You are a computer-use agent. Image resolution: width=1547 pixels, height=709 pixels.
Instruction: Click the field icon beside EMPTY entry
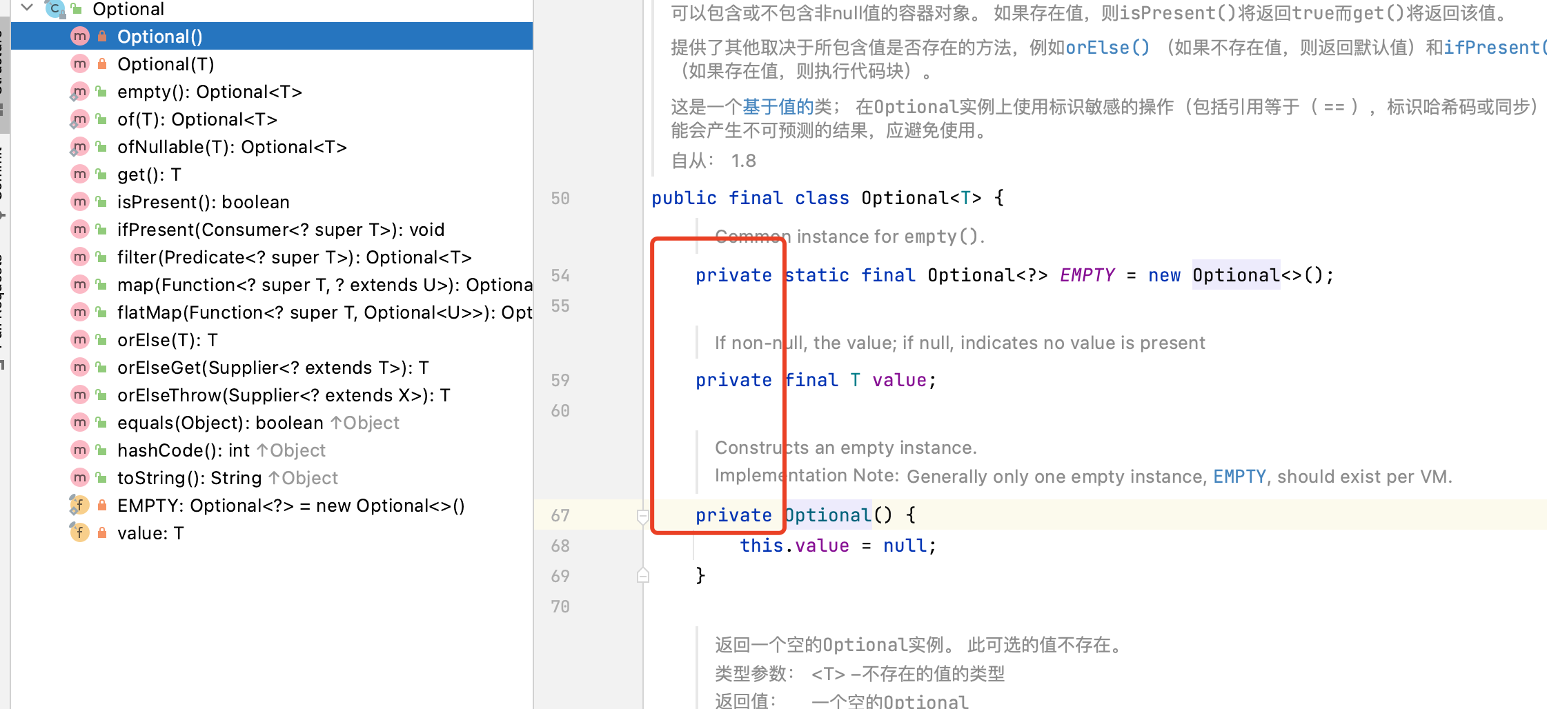(x=79, y=506)
